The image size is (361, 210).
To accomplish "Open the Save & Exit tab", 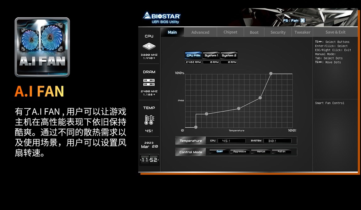I will 336,32.
